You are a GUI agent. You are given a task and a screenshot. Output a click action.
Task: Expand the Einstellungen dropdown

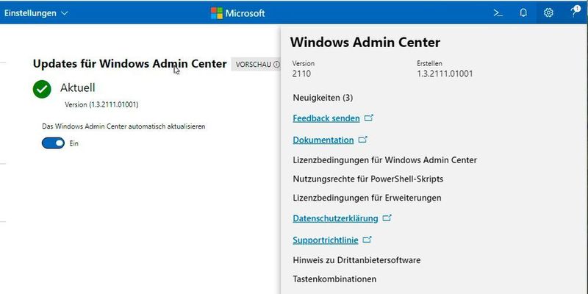[36, 13]
